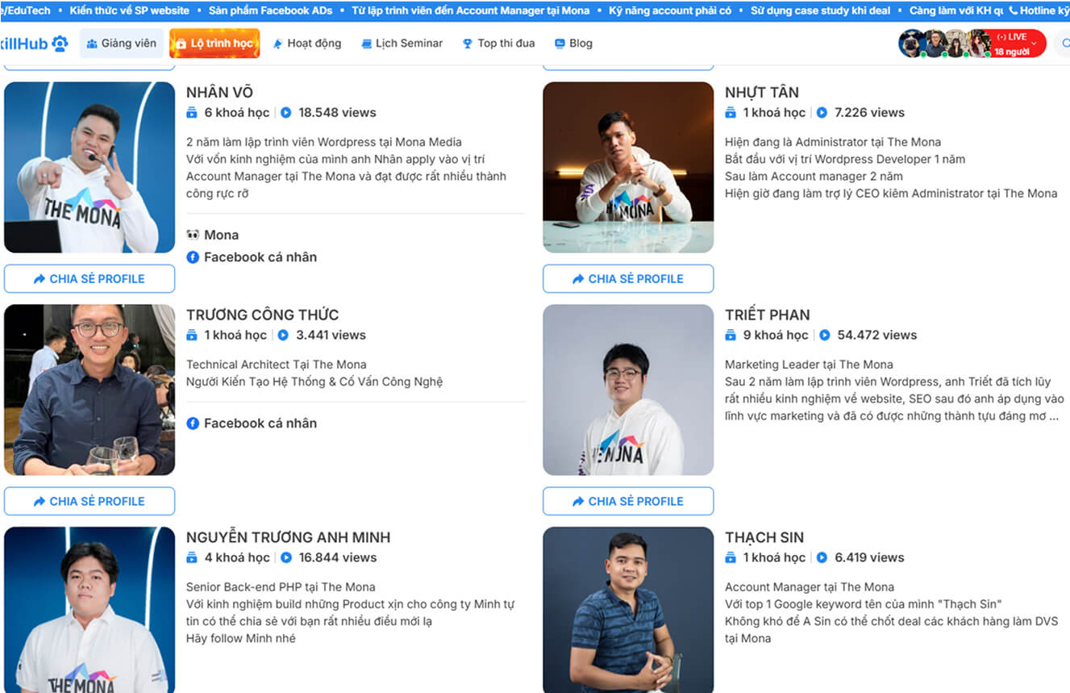Click the 54.472 views text
Viewport: 1070px width, 693px height.
[876, 336]
